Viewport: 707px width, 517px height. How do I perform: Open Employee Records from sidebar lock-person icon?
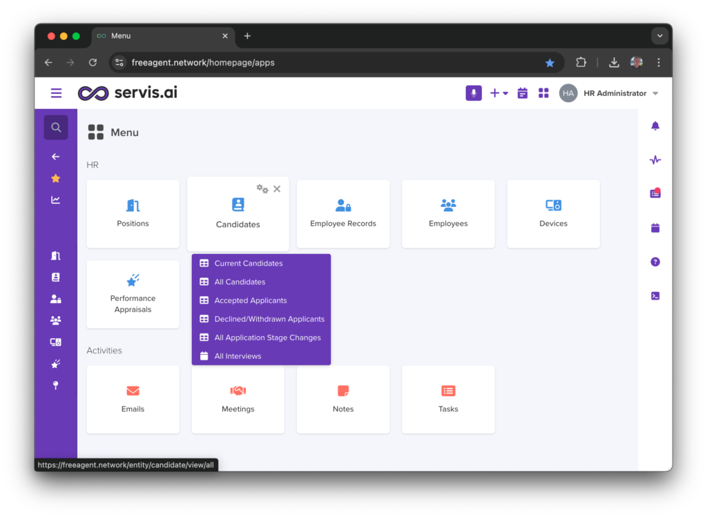[55, 299]
